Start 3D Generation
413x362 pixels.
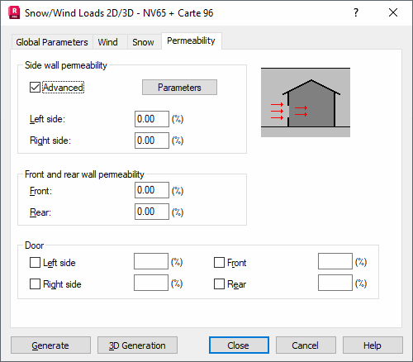(137, 345)
